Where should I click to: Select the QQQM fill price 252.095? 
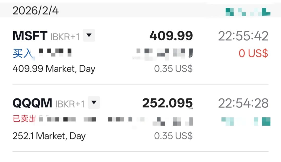(167, 103)
